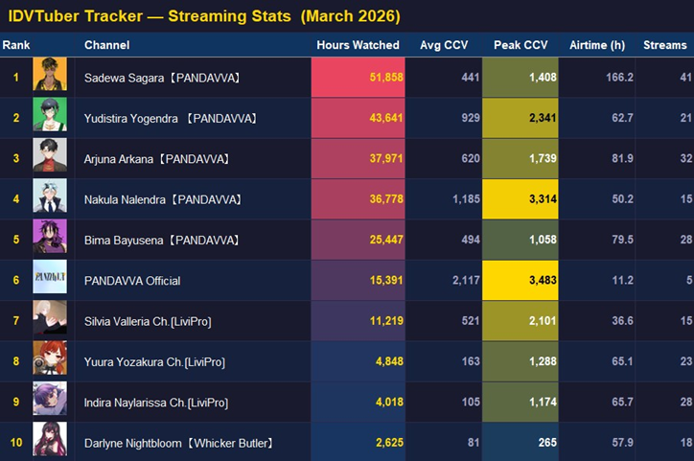Click the rank number 10
The height and width of the screenshot is (461, 694).
click(16, 443)
